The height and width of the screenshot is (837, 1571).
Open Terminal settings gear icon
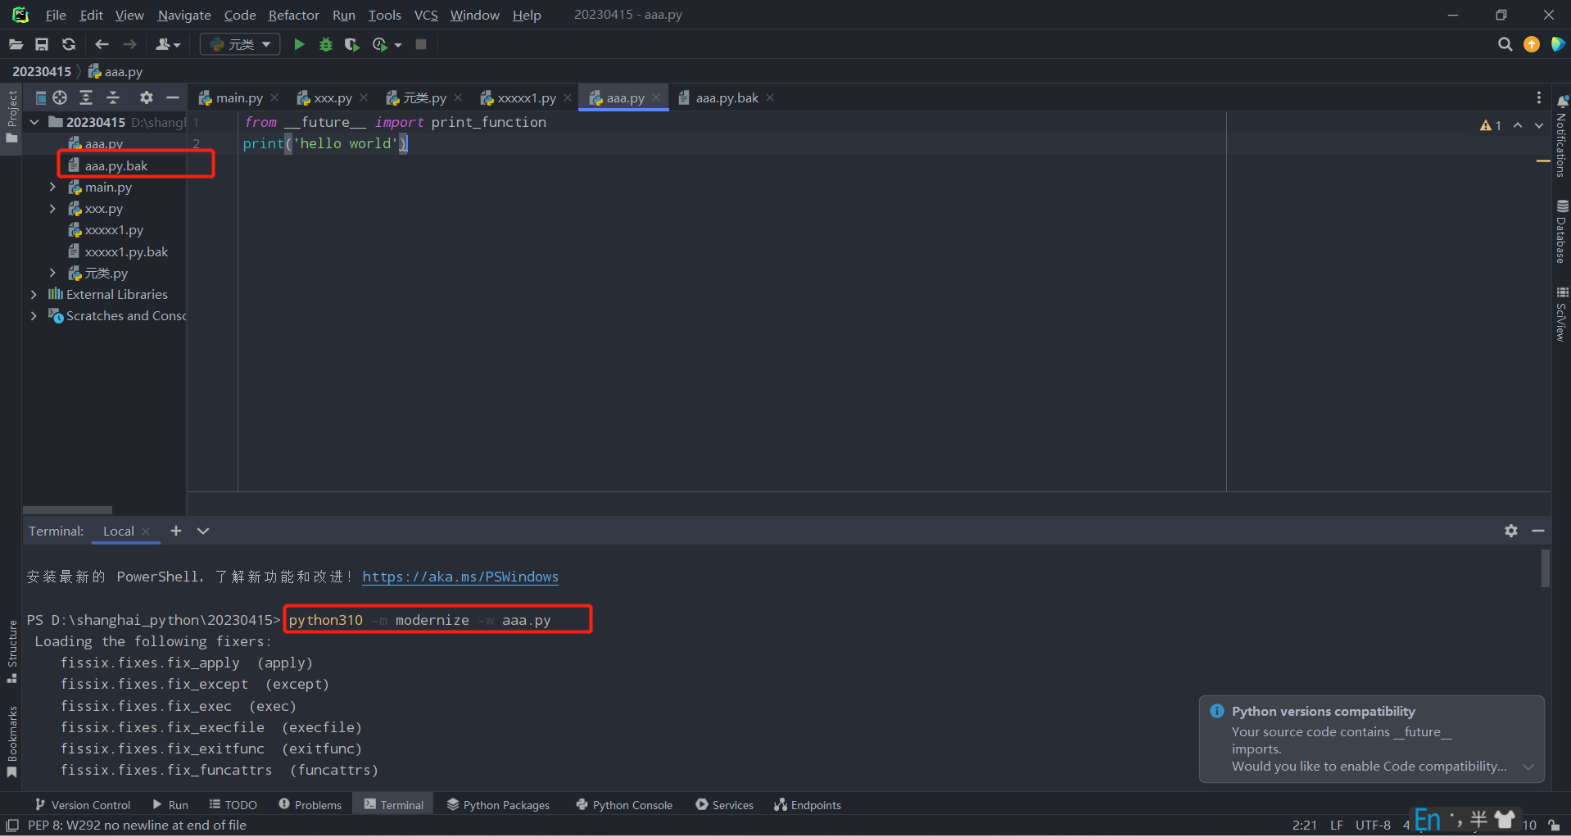(x=1511, y=531)
